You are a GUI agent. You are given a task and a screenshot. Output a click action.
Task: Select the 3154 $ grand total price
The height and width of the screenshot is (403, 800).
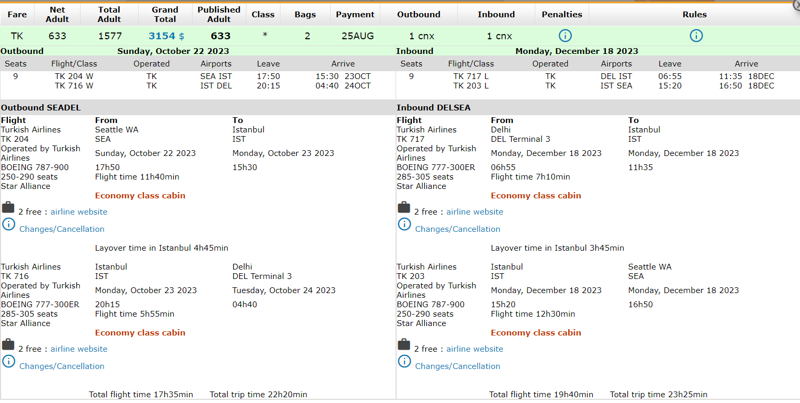[166, 36]
